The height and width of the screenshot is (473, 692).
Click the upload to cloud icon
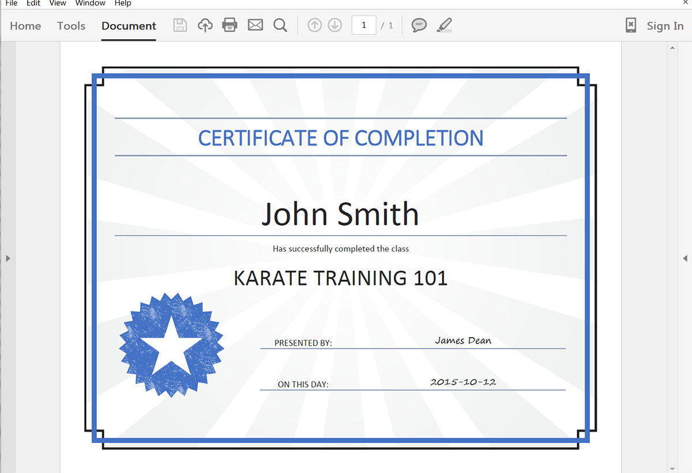[x=205, y=25]
